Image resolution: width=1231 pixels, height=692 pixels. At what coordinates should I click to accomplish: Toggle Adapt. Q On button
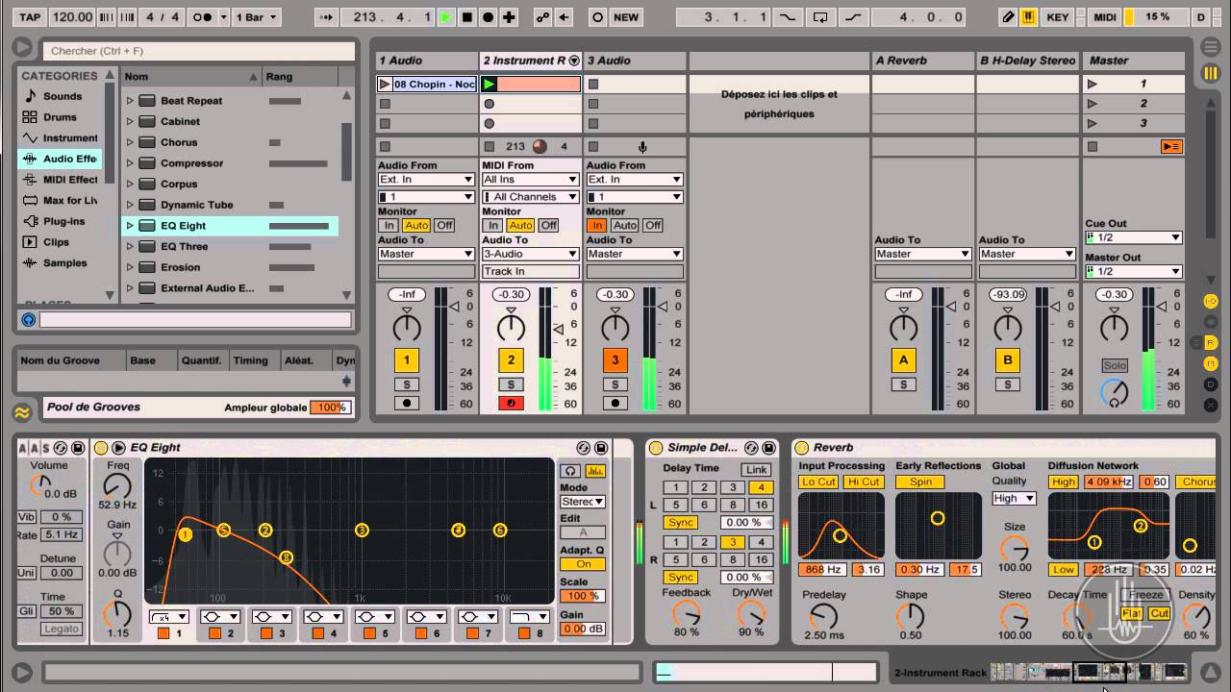[x=583, y=564]
